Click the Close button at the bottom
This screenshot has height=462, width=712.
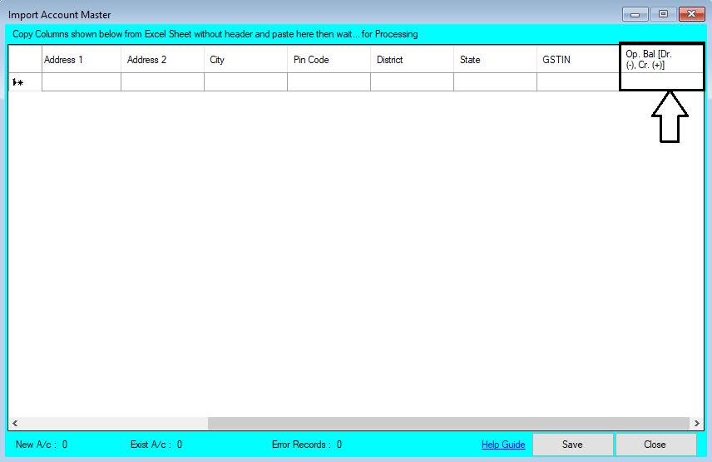point(655,445)
